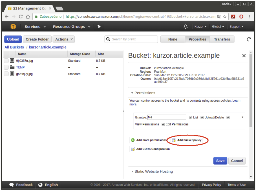The height and width of the screenshot is (190, 256).
Task: Click the pin shortcut icon in navbar
Action: tap(99, 26)
